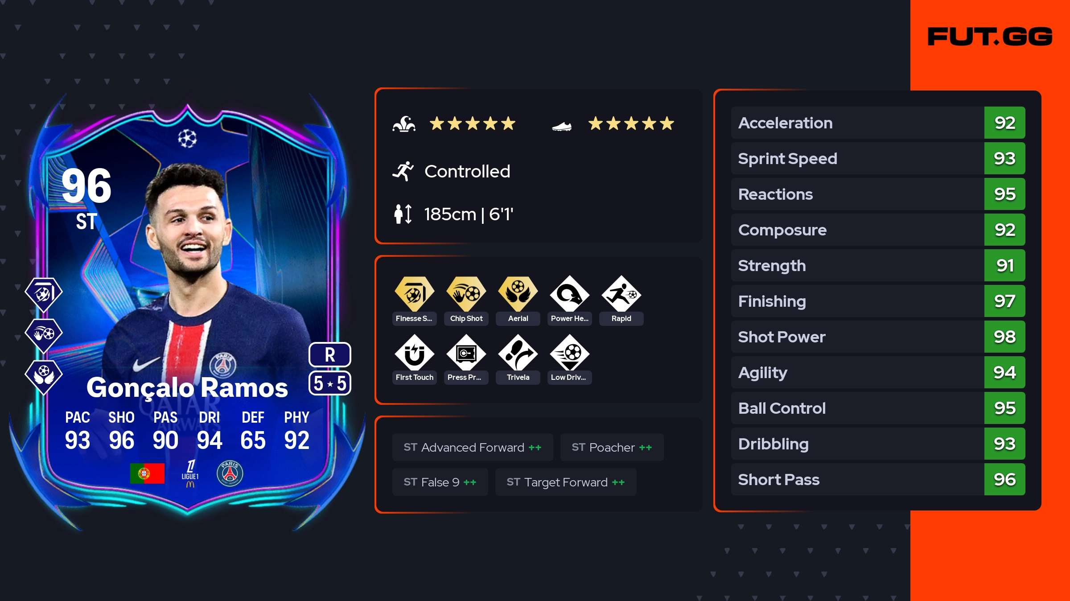Viewport: 1070px width, 601px height.
Task: Select the Trivela playstyle icon
Action: click(518, 353)
